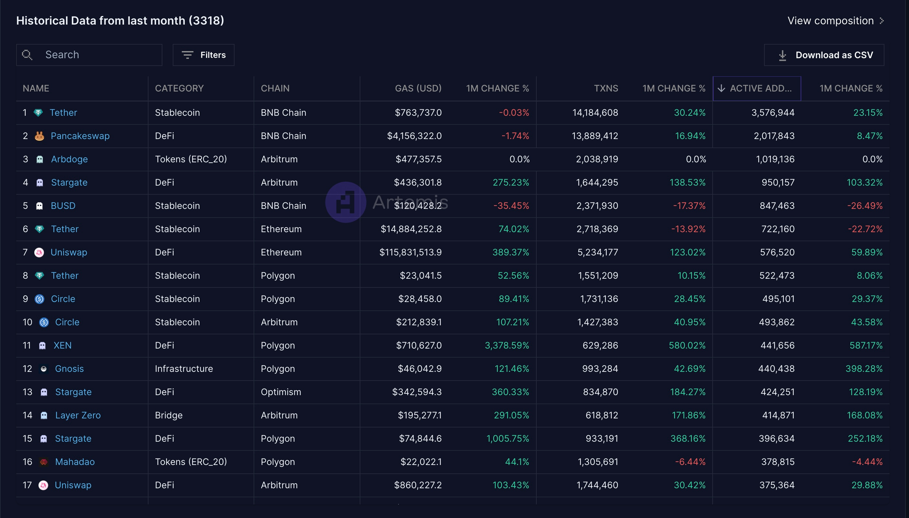Open the Pancakeswap link
The height and width of the screenshot is (518, 909).
[80, 136]
